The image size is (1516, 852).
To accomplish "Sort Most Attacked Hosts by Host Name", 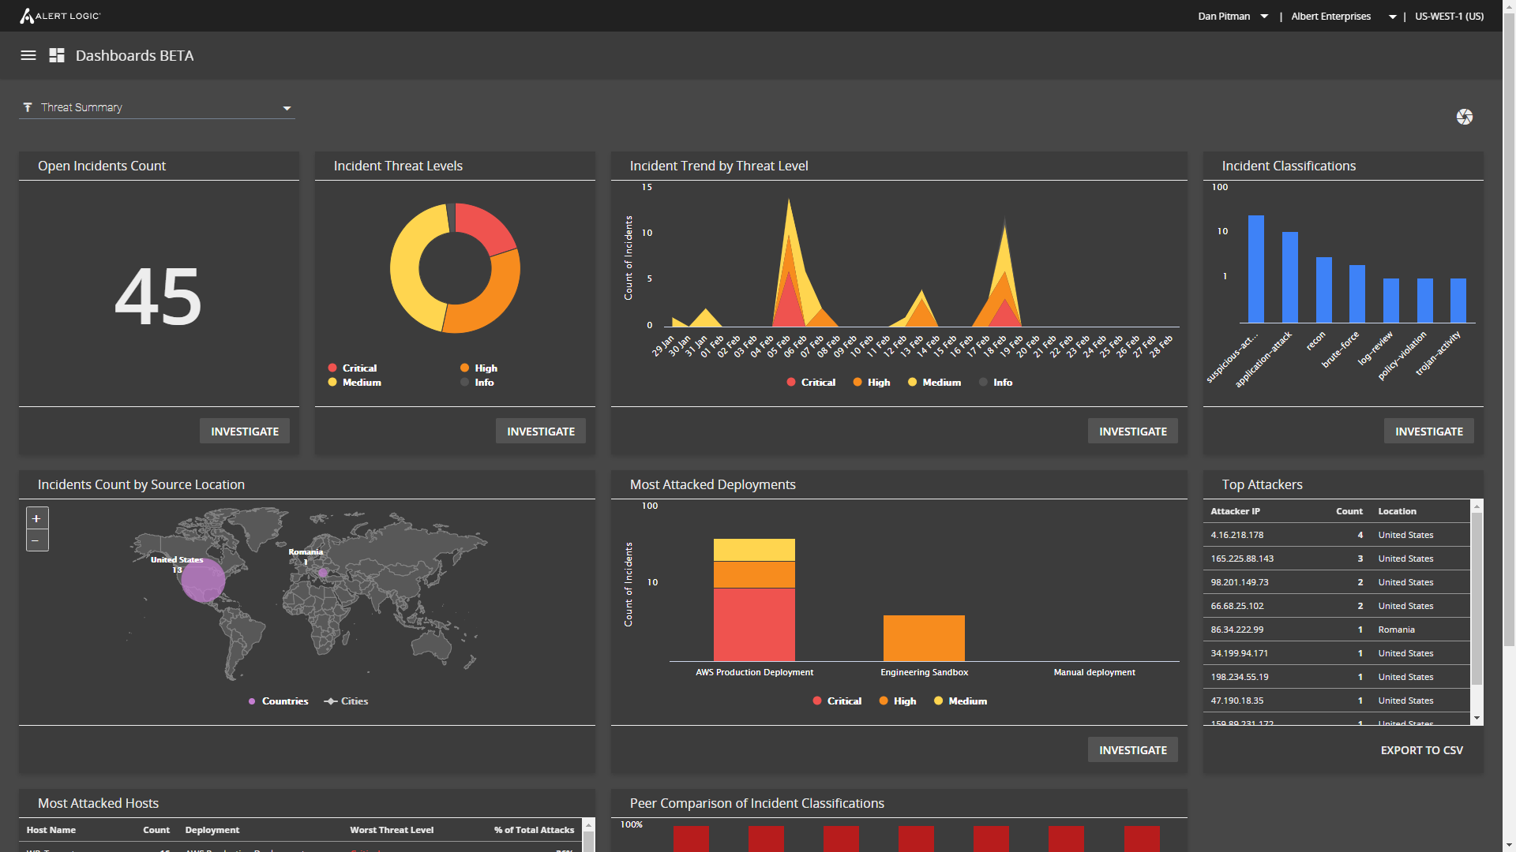I will (51, 830).
